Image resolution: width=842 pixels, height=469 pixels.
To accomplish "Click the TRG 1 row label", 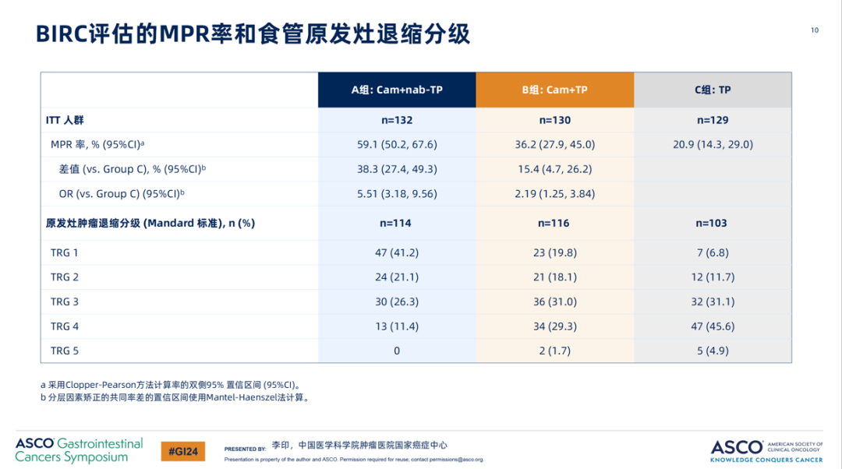I will tap(65, 252).
